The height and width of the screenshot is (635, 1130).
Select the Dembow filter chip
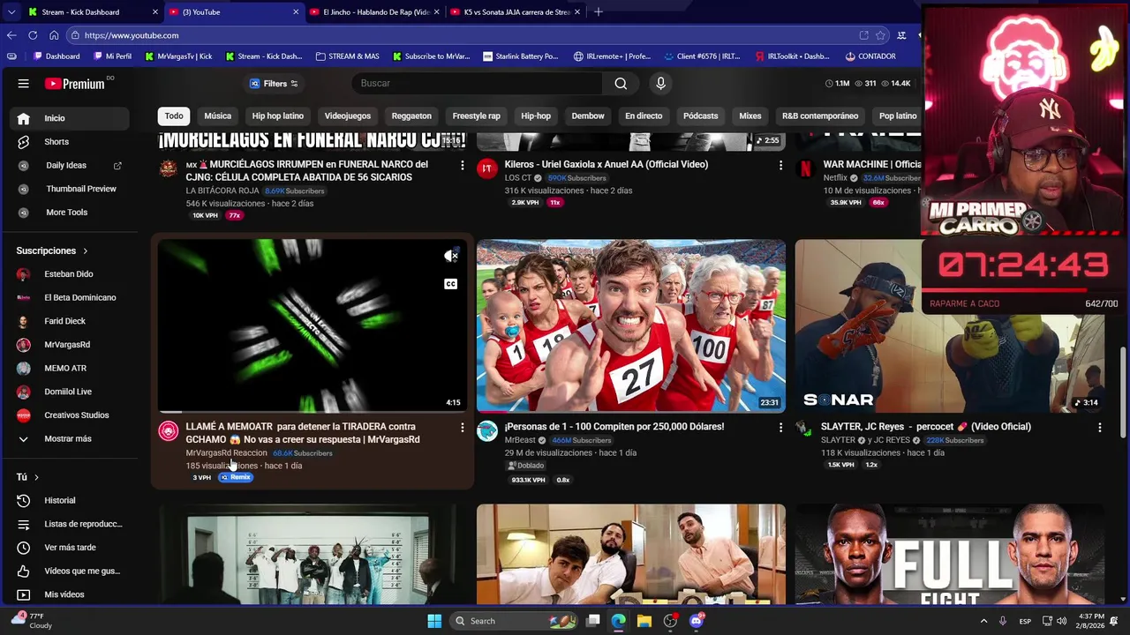(x=587, y=116)
